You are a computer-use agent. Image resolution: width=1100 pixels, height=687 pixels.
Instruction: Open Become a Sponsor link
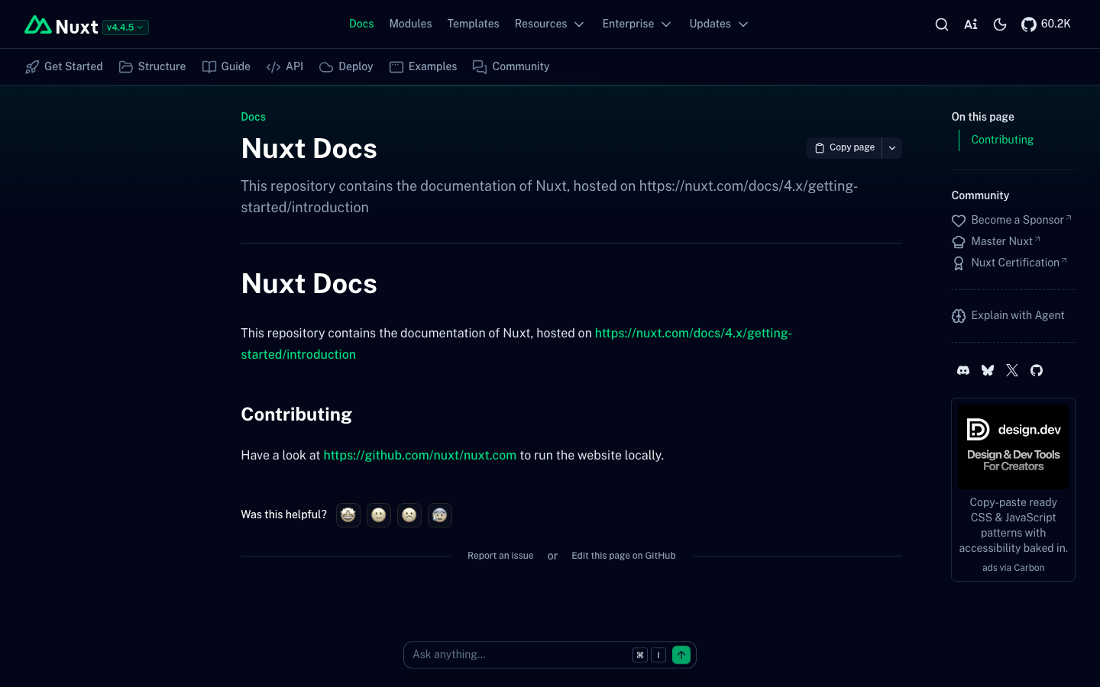[x=1012, y=220]
